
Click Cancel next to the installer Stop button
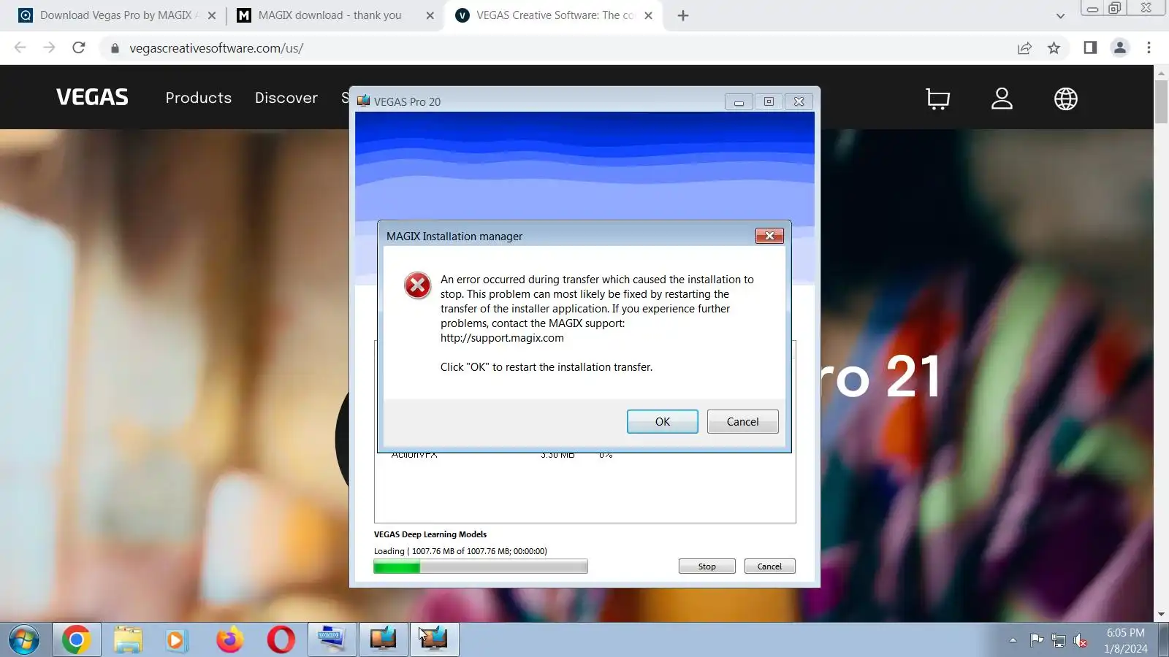click(x=769, y=566)
